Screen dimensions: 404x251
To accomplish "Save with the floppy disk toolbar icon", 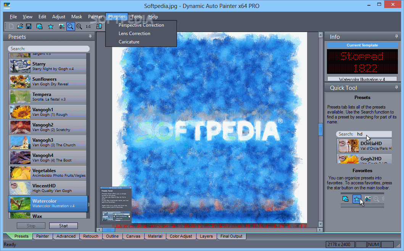I will (29, 26).
